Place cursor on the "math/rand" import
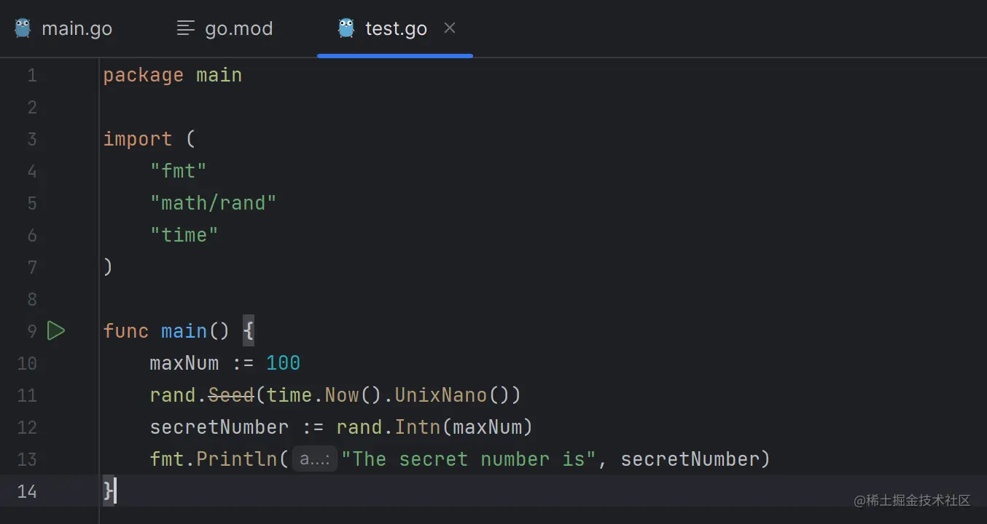This screenshot has height=524, width=987. click(214, 203)
